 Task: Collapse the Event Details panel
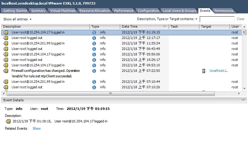pos(243,100)
